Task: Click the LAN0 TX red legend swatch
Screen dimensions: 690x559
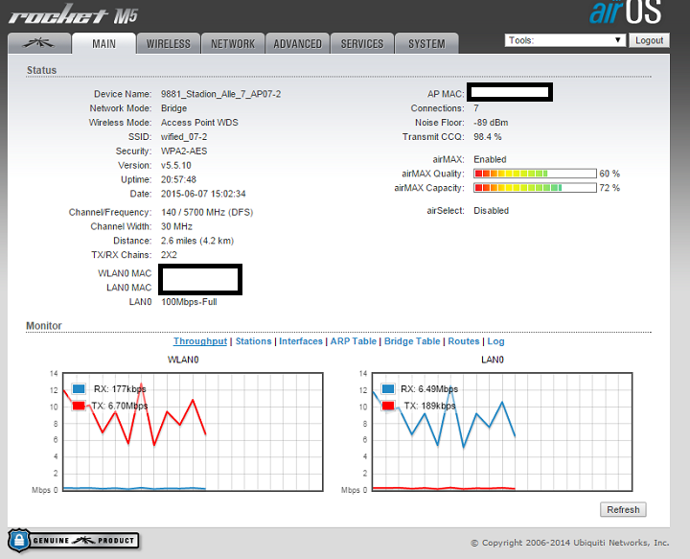Action: tap(388, 406)
